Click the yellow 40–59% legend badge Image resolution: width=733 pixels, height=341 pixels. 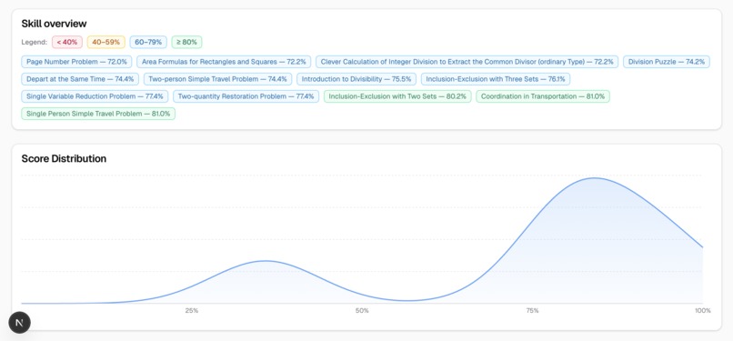[x=106, y=42]
